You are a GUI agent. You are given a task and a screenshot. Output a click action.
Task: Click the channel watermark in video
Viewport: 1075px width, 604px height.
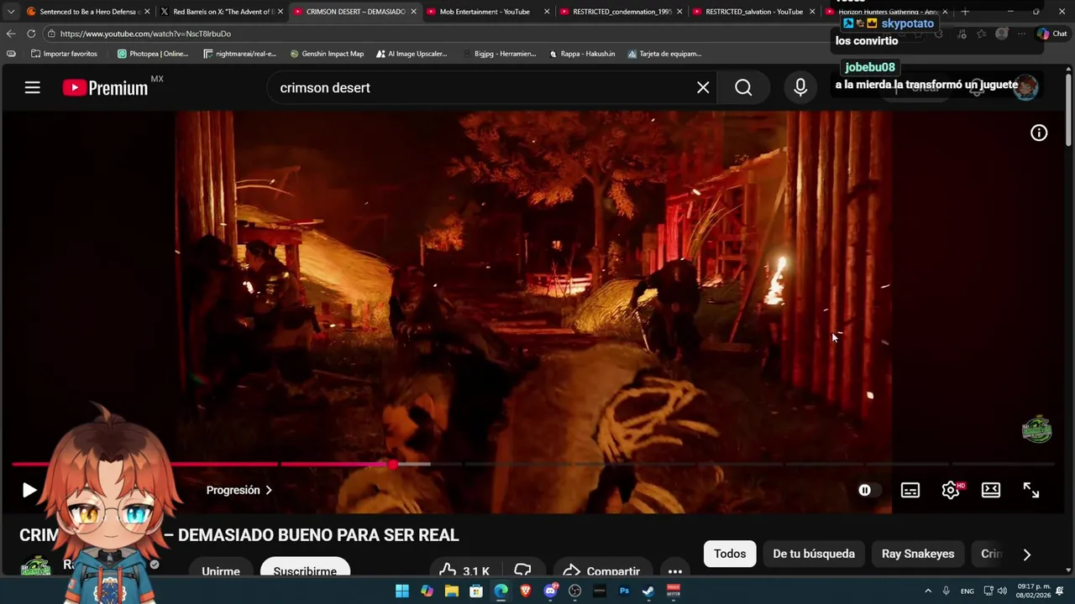[1037, 429]
